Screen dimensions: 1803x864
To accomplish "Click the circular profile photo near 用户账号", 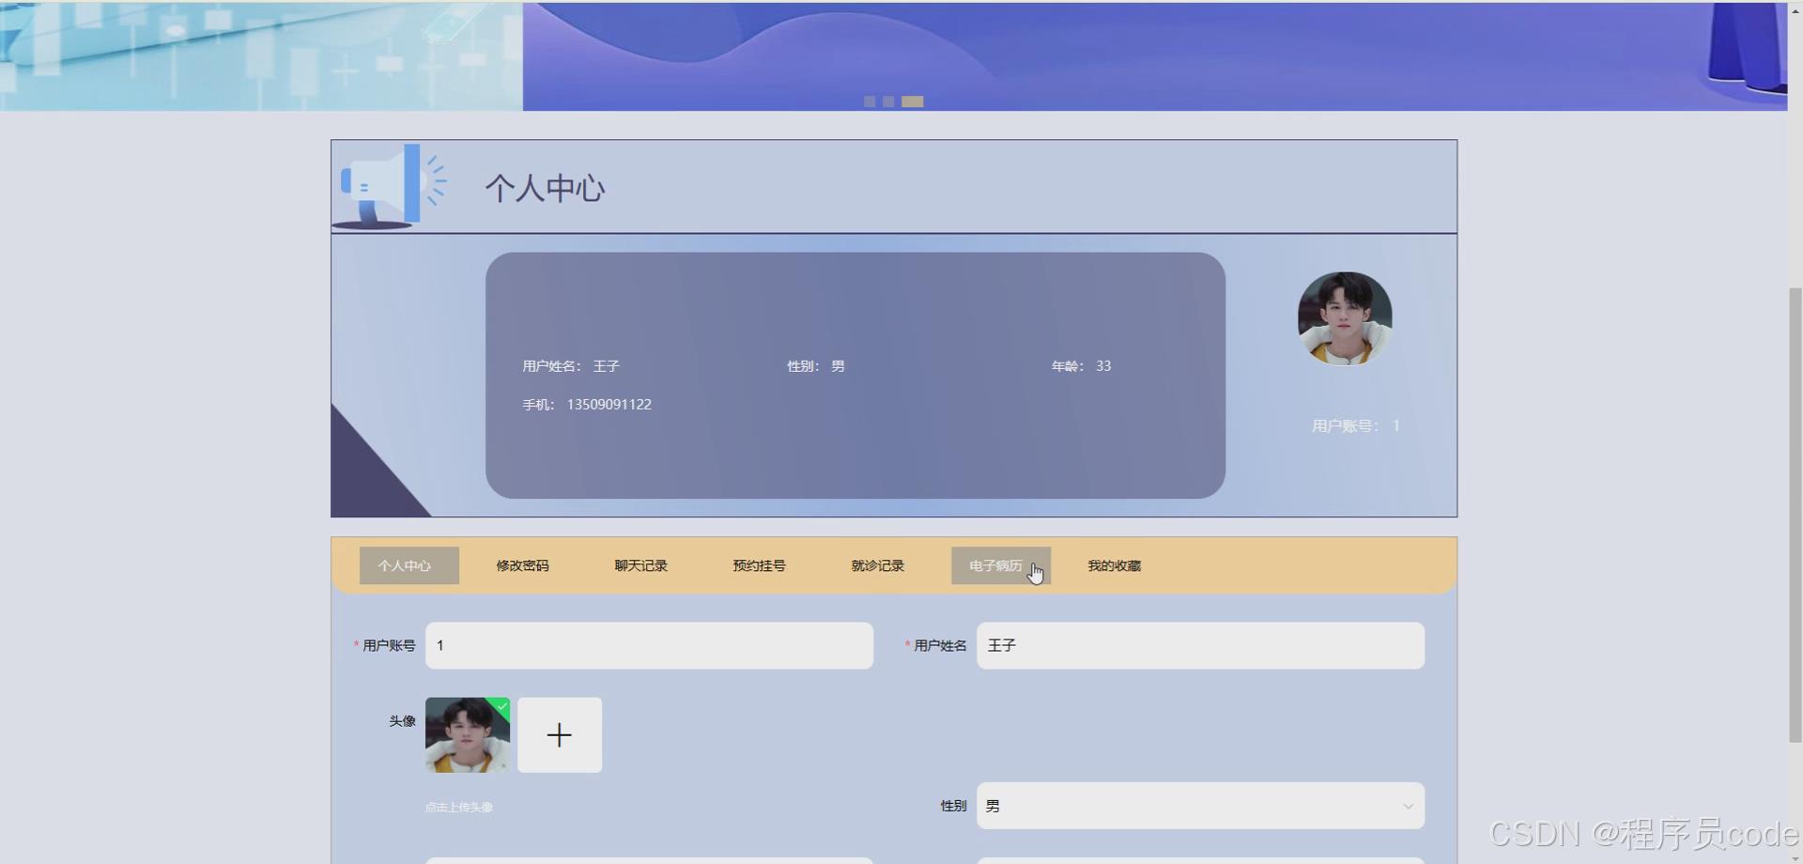I will (1344, 317).
